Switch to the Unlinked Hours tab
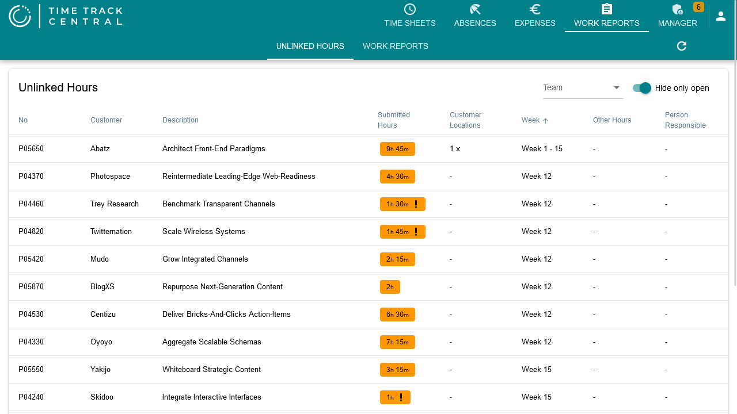Viewport: 737px width, 414px height. (310, 46)
